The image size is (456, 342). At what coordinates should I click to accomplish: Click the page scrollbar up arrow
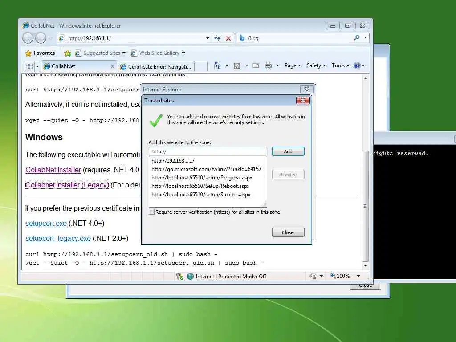[366, 78]
